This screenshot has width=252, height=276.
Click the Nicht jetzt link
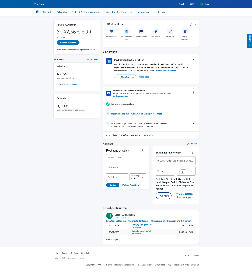click(x=144, y=77)
